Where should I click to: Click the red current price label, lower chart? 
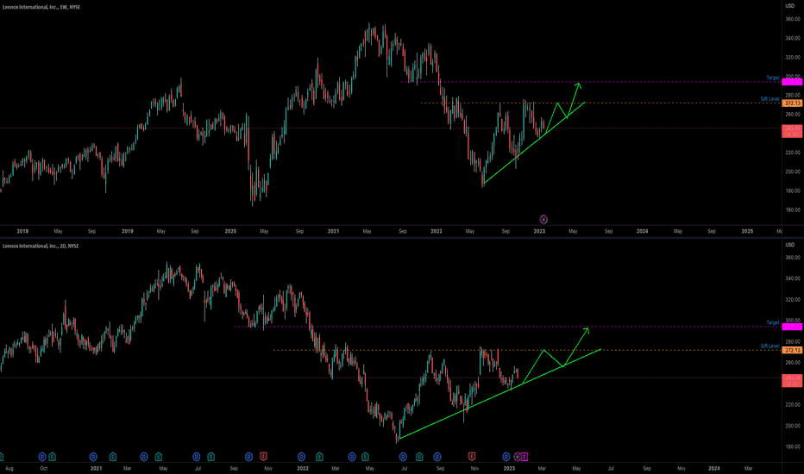(x=792, y=380)
